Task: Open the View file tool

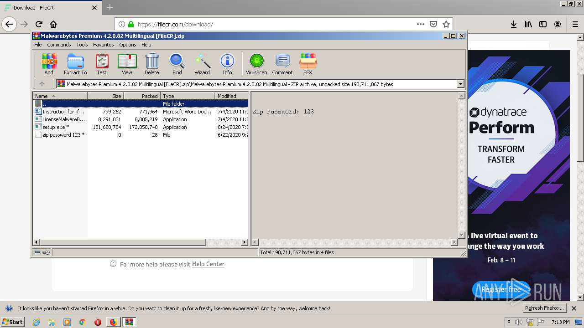Action: point(127,64)
